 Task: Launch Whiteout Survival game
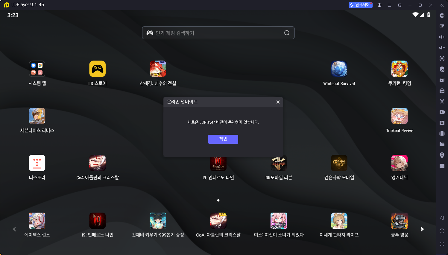339,69
